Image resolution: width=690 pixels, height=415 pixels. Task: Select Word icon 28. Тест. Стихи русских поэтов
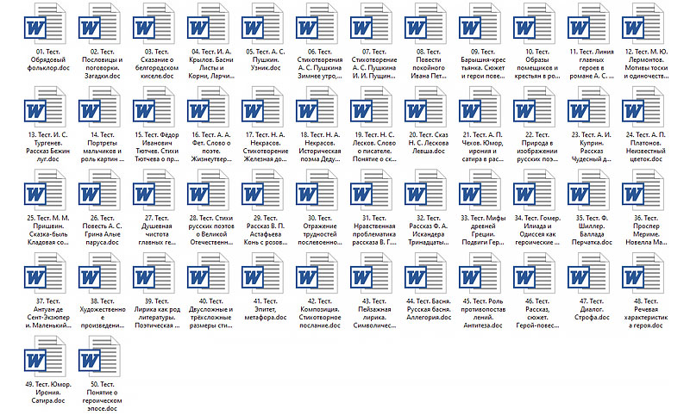pyautogui.click(x=208, y=190)
